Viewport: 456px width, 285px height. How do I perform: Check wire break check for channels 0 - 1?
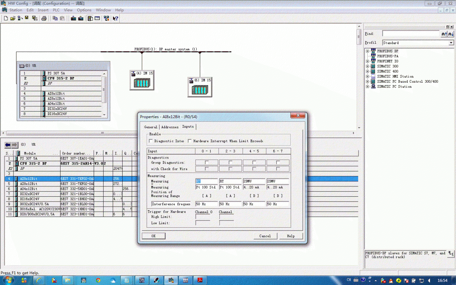(207, 169)
